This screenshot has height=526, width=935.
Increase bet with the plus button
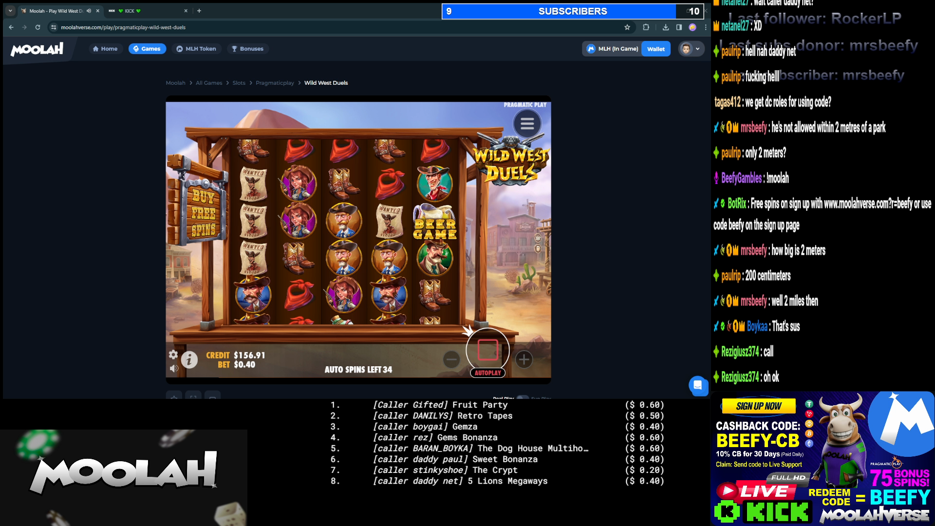point(524,359)
